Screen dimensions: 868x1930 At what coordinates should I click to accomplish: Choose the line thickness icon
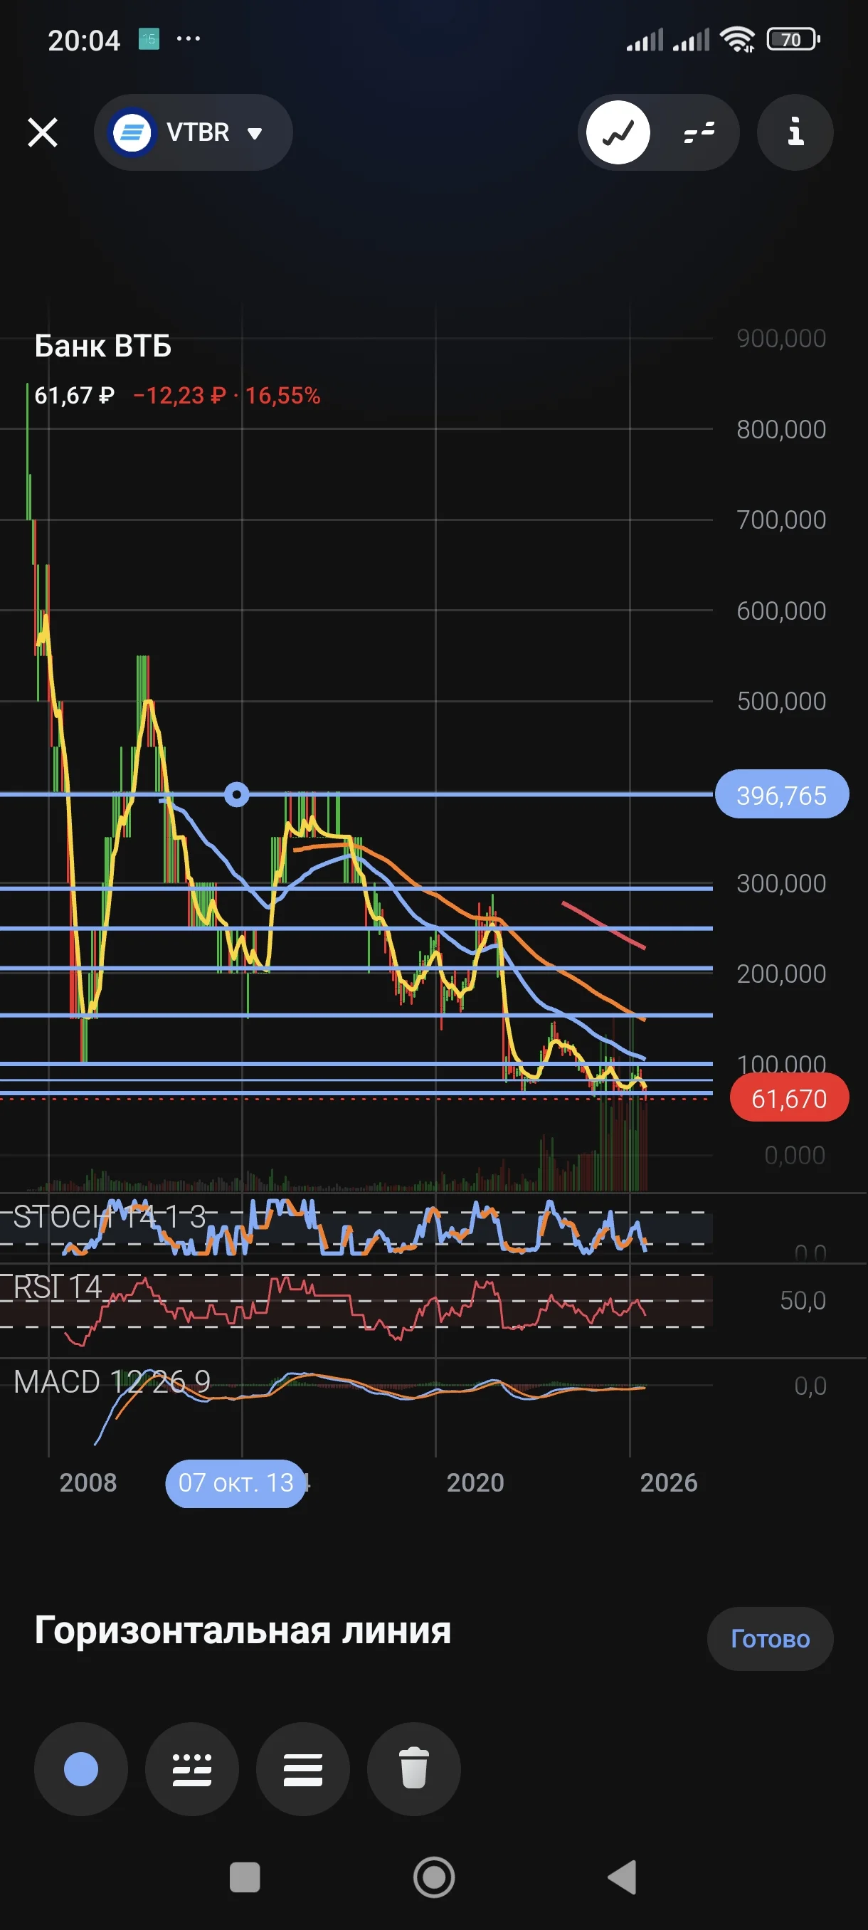click(302, 1769)
